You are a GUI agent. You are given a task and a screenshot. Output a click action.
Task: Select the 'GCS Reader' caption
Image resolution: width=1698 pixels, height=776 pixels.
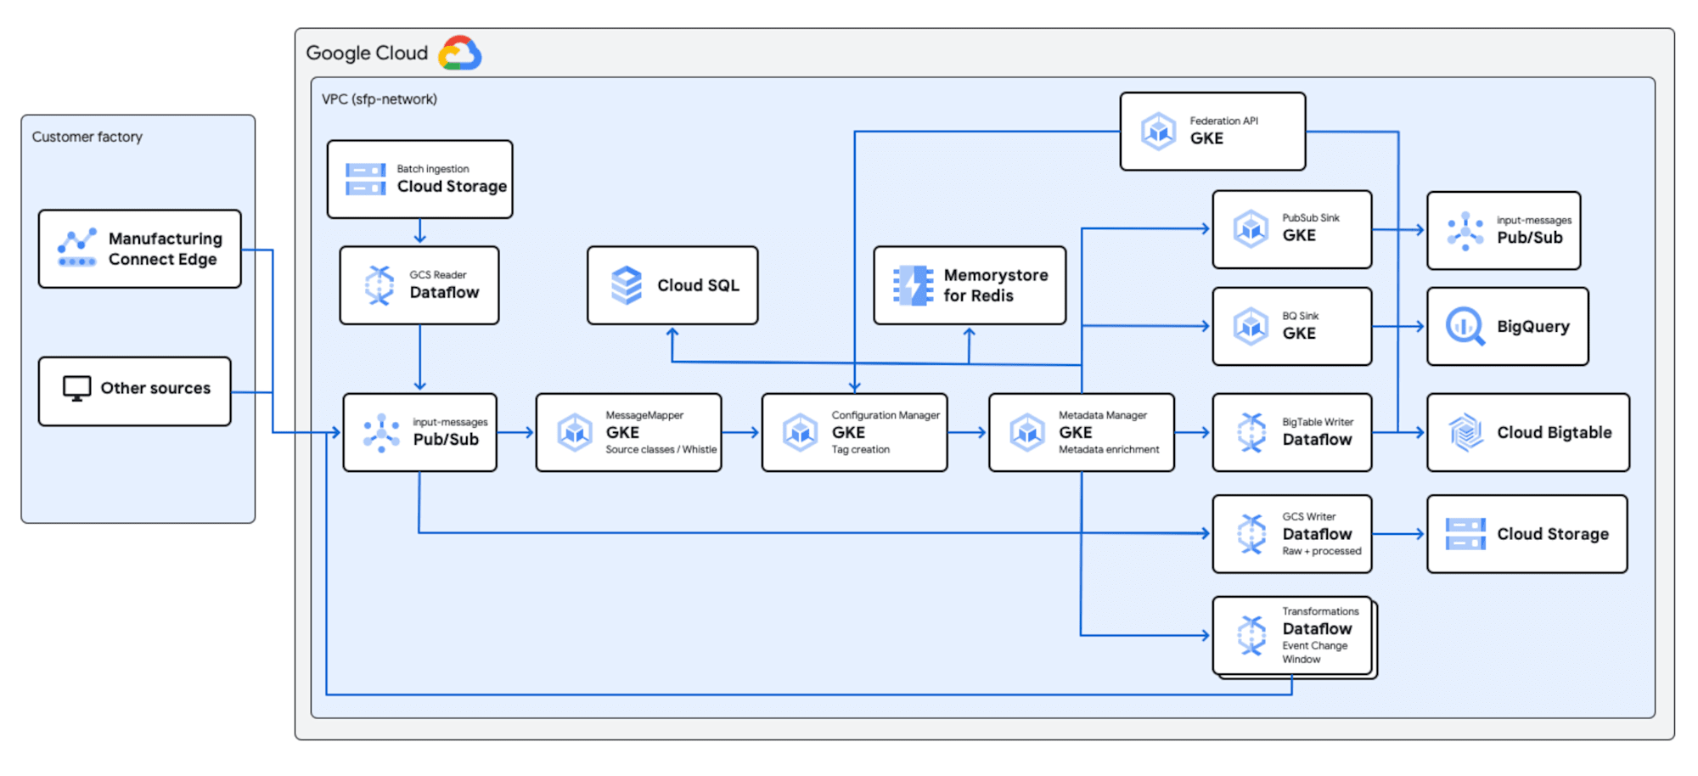[438, 275]
